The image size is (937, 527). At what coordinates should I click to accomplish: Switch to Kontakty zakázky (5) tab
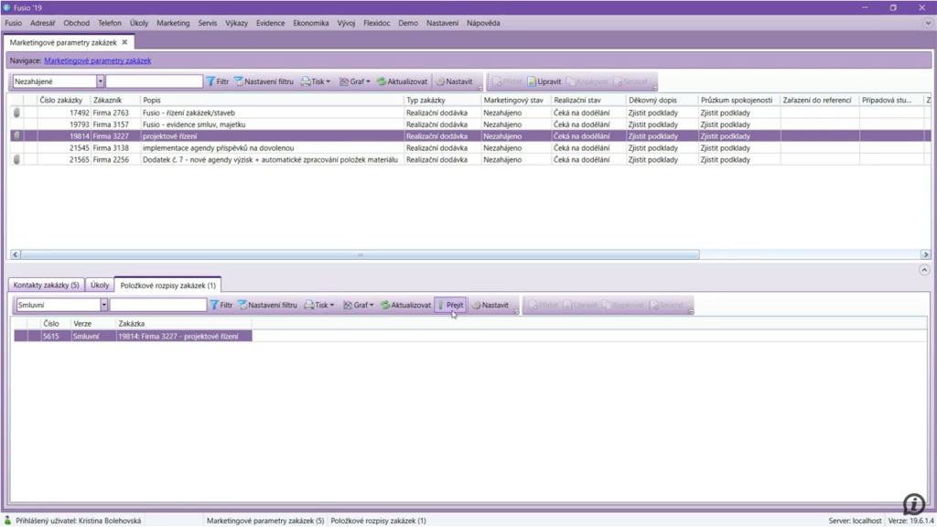(46, 285)
